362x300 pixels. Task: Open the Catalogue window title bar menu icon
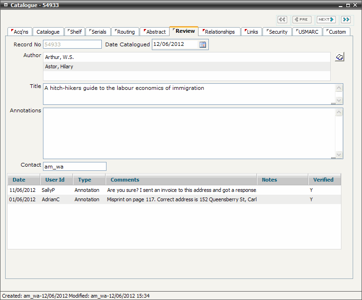pyautogui.click(x=5, y=5)
